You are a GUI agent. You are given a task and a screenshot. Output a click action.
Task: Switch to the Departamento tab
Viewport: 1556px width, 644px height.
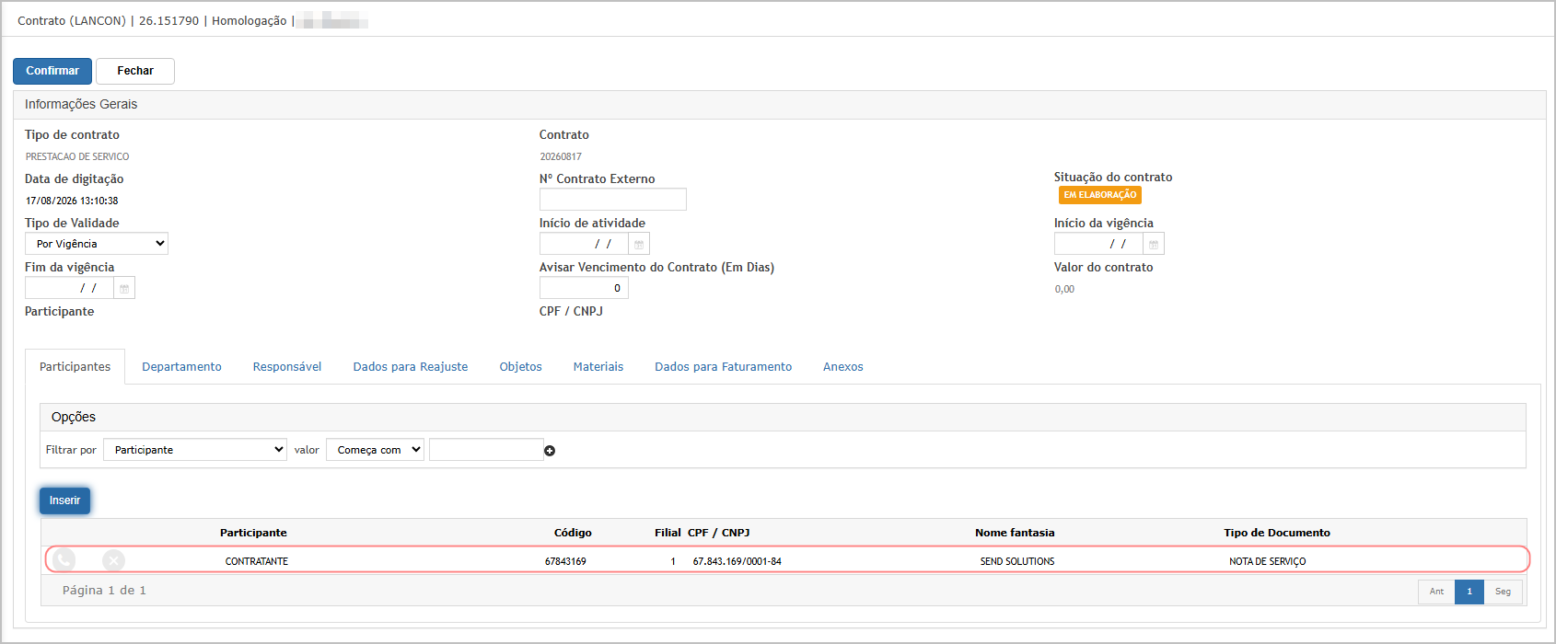pos(181,367)
